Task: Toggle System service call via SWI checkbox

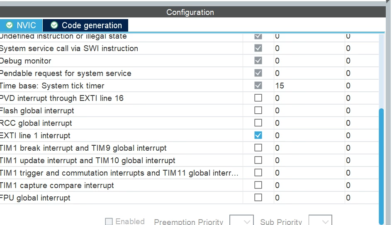Action: click(x=258, y=48)
